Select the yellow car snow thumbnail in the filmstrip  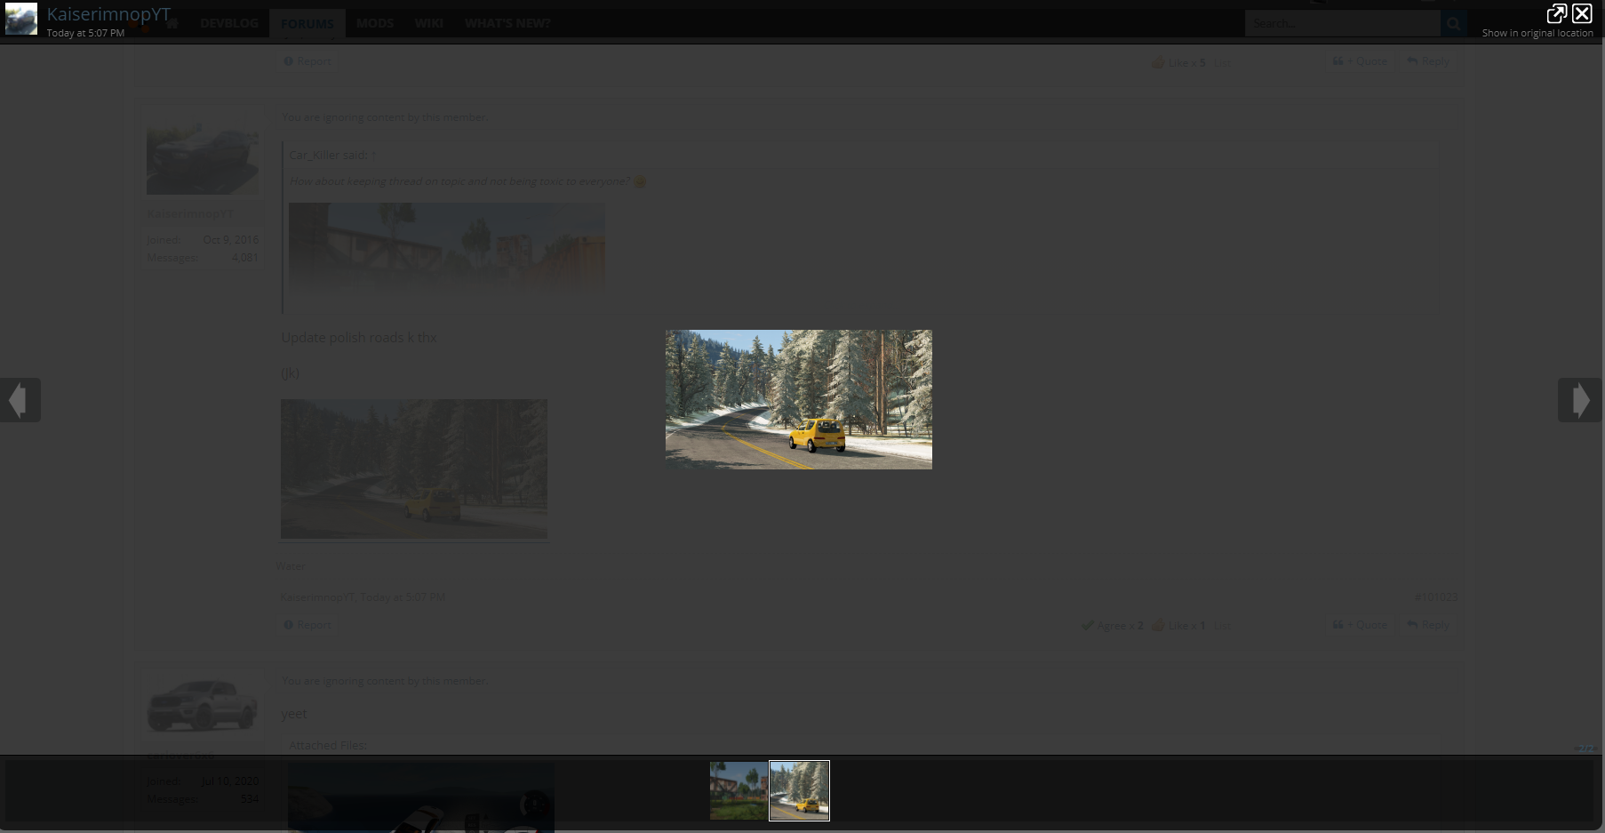pyautogui.click(x=799, y=790)
